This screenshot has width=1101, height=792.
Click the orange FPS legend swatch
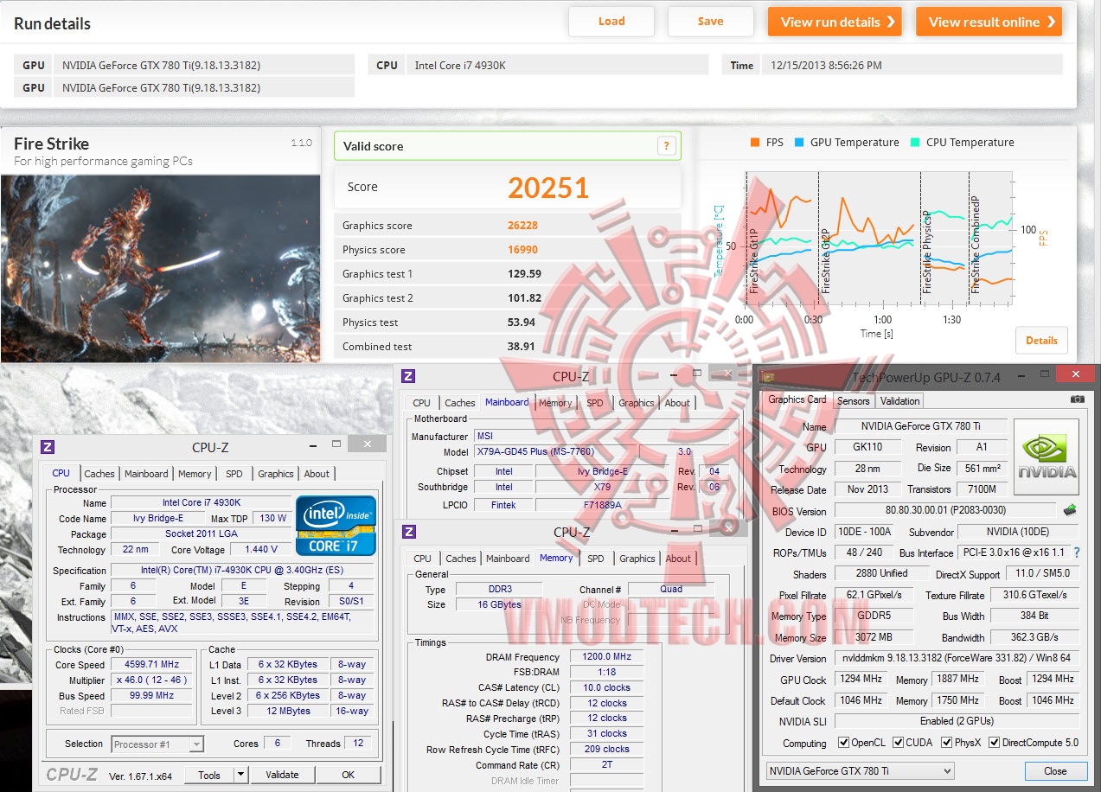[755, 143]
